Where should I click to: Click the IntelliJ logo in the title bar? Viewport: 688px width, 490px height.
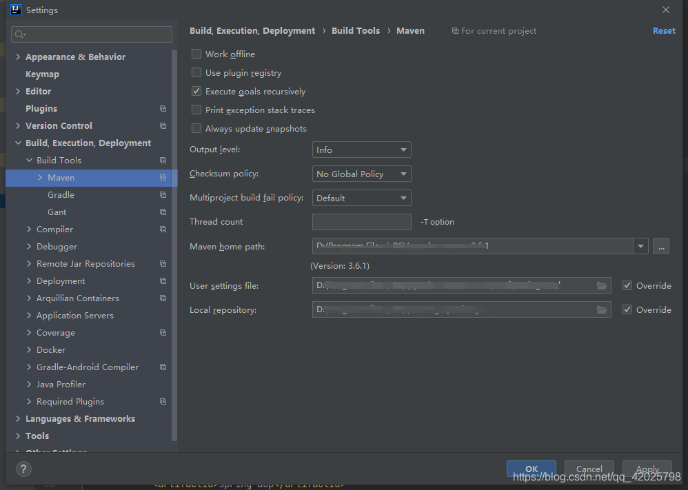click(16, 10)
